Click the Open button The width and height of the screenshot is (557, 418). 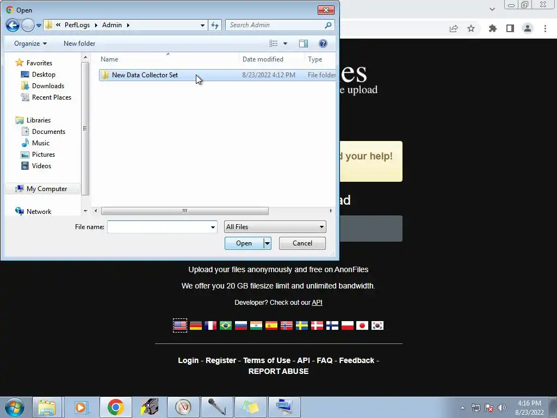coord(244,243)
